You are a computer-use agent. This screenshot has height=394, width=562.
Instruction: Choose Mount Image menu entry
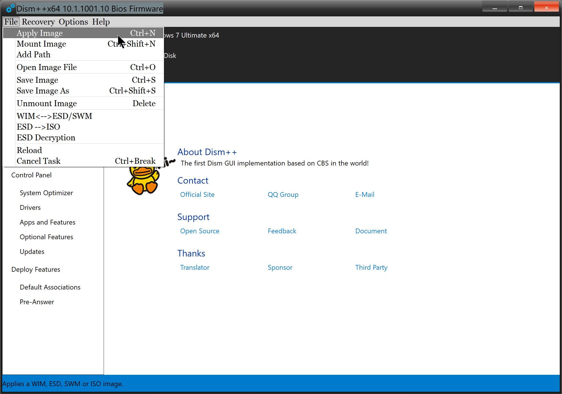(x=41, y=44)
